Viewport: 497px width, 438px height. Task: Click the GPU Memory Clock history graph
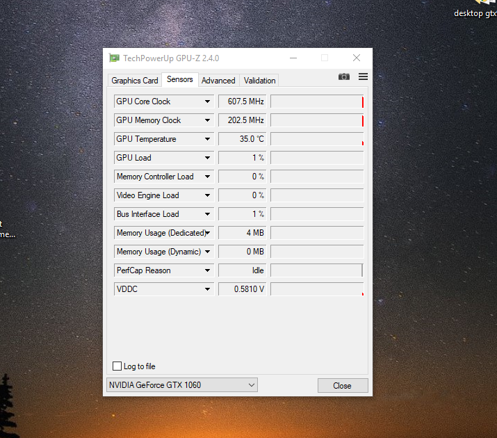pos(317,120)
